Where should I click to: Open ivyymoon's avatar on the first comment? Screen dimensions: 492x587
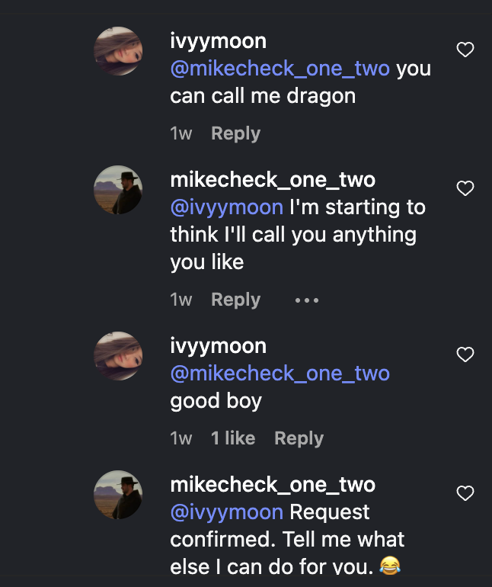pyautogui.click(x=118, y=51)
